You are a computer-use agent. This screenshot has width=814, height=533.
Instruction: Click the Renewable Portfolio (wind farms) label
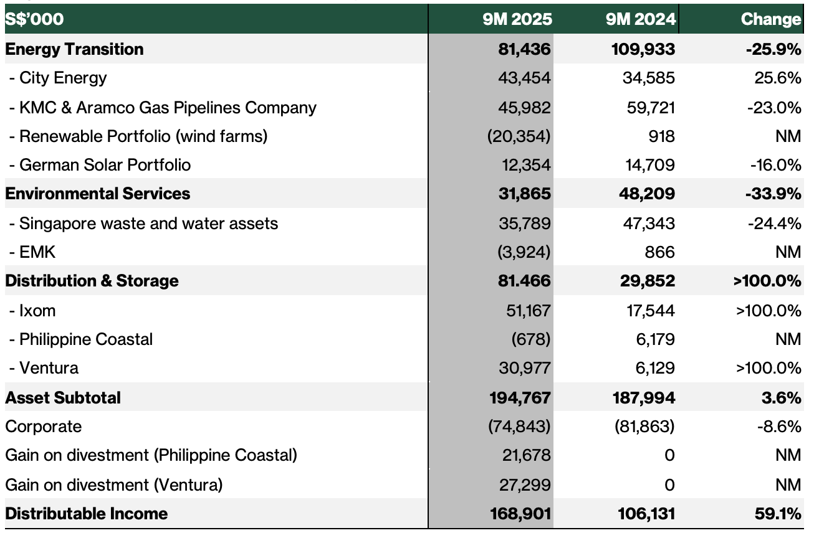[138, 136]
